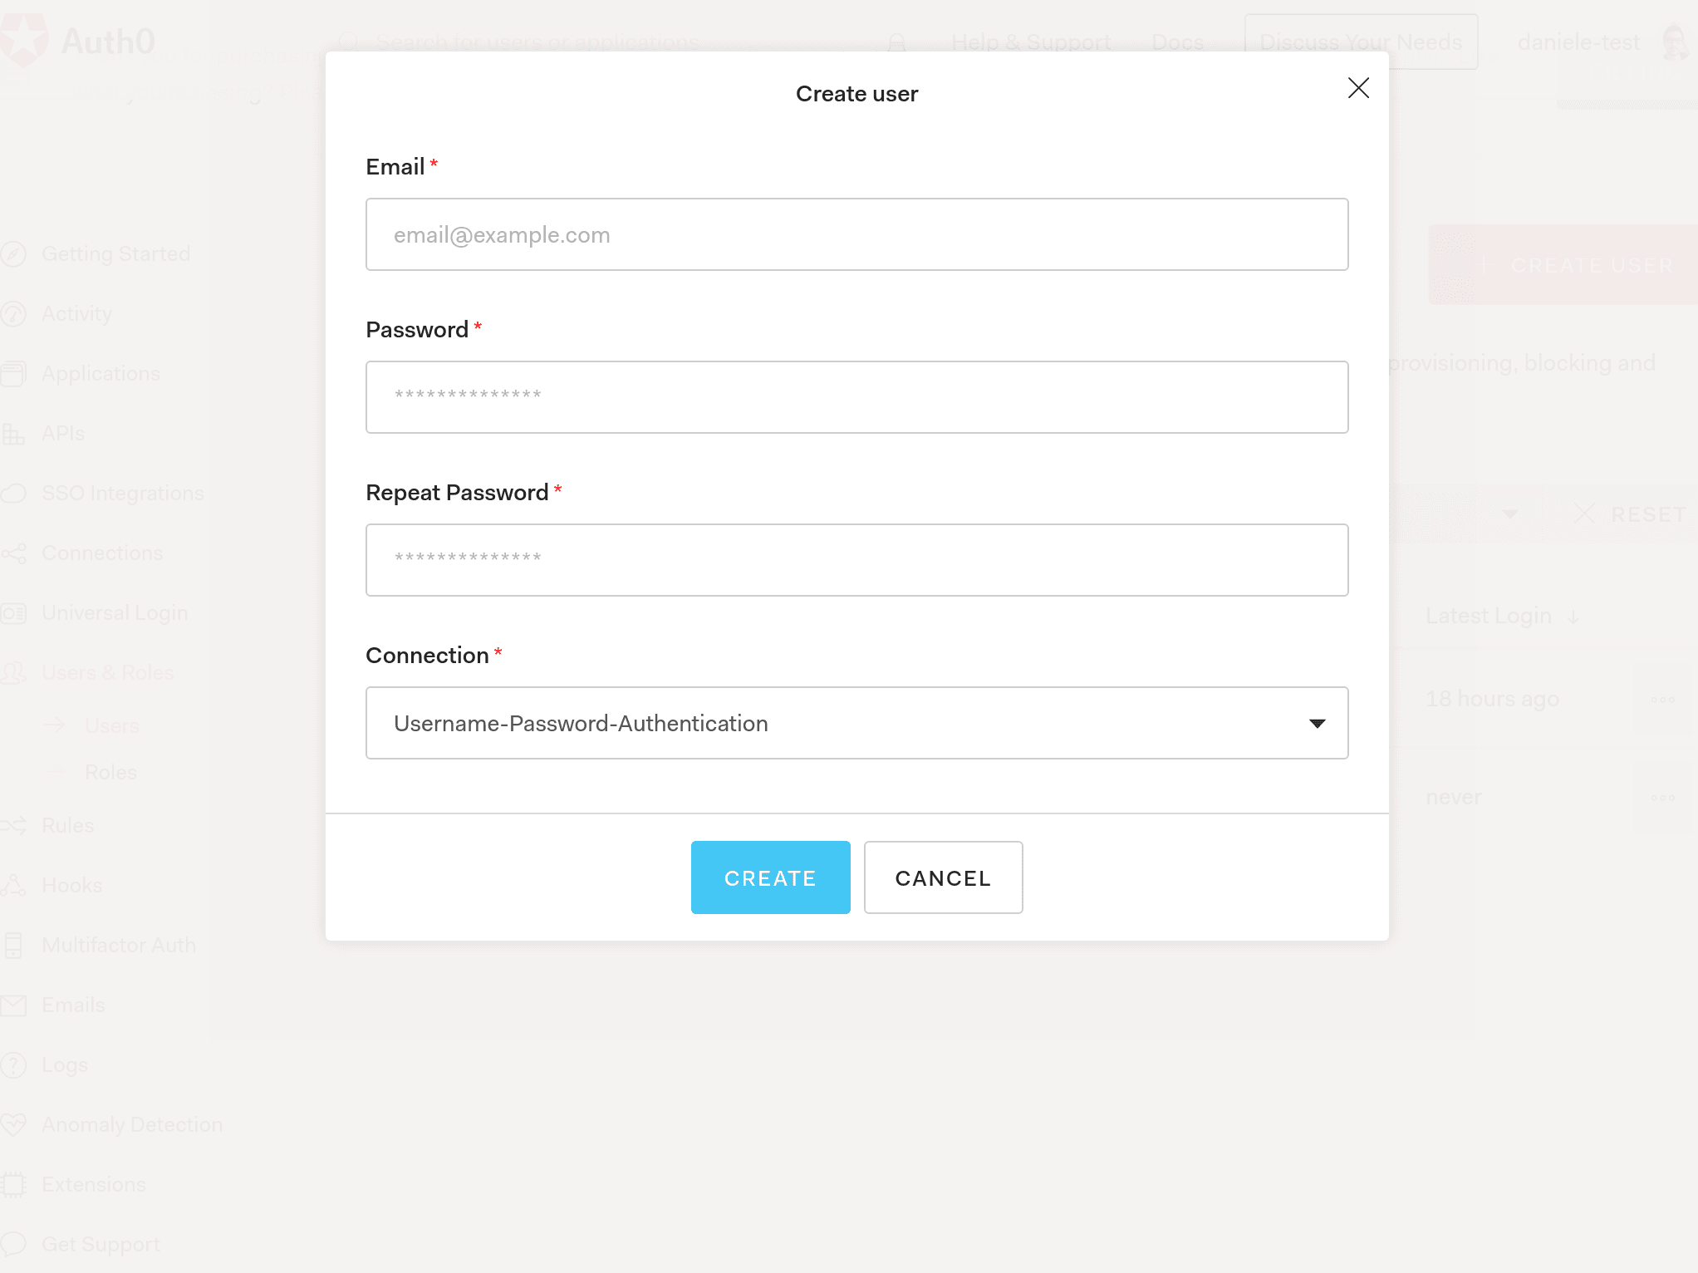The height and width of the screenshot is (1273, 1698).
Task: Close the Create user modal
Action: (x=1358, y=88)
